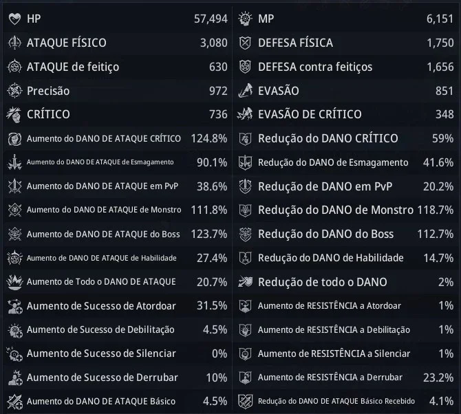Viewport: 461px width, 414px height.
Task: Select the Aumento de Todo o DANO DE ATAQUE row
Action: pos(118,282)
